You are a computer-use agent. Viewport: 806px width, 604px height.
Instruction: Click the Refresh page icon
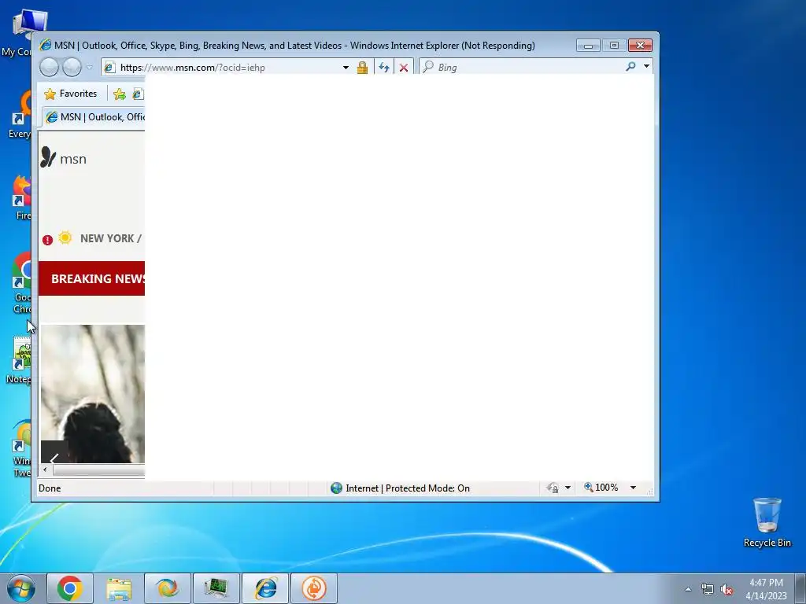(383, 68)
